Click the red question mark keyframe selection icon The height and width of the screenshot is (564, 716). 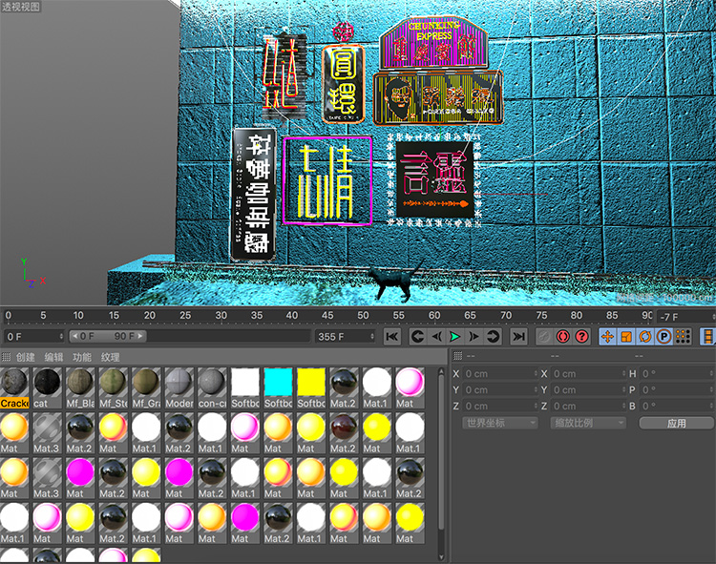pyautogui.click(x=581, y=337)
